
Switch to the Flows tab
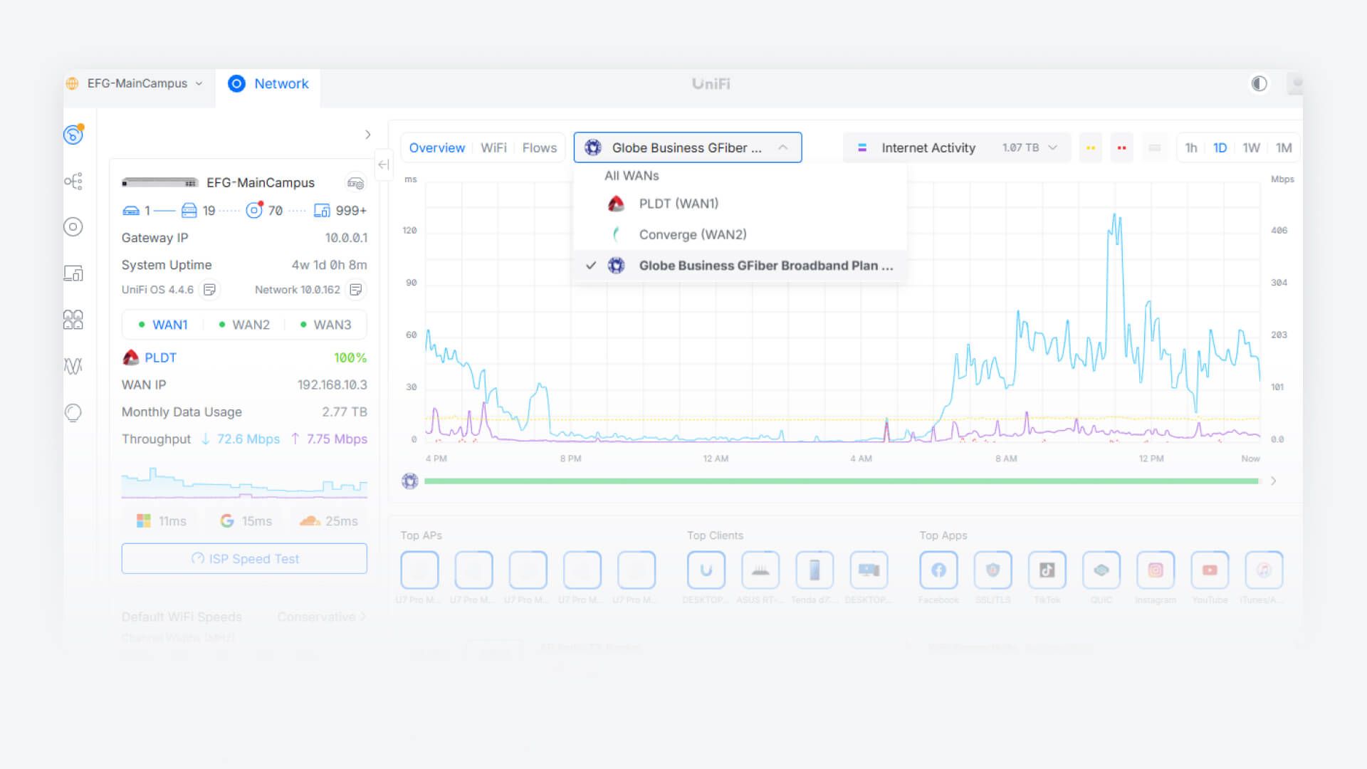click(539, 148)
